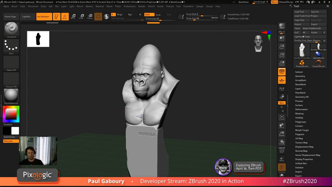Click the half-sphere material icon next to gyro
This screenshot has width=332, height=187.
click(106, 17)
